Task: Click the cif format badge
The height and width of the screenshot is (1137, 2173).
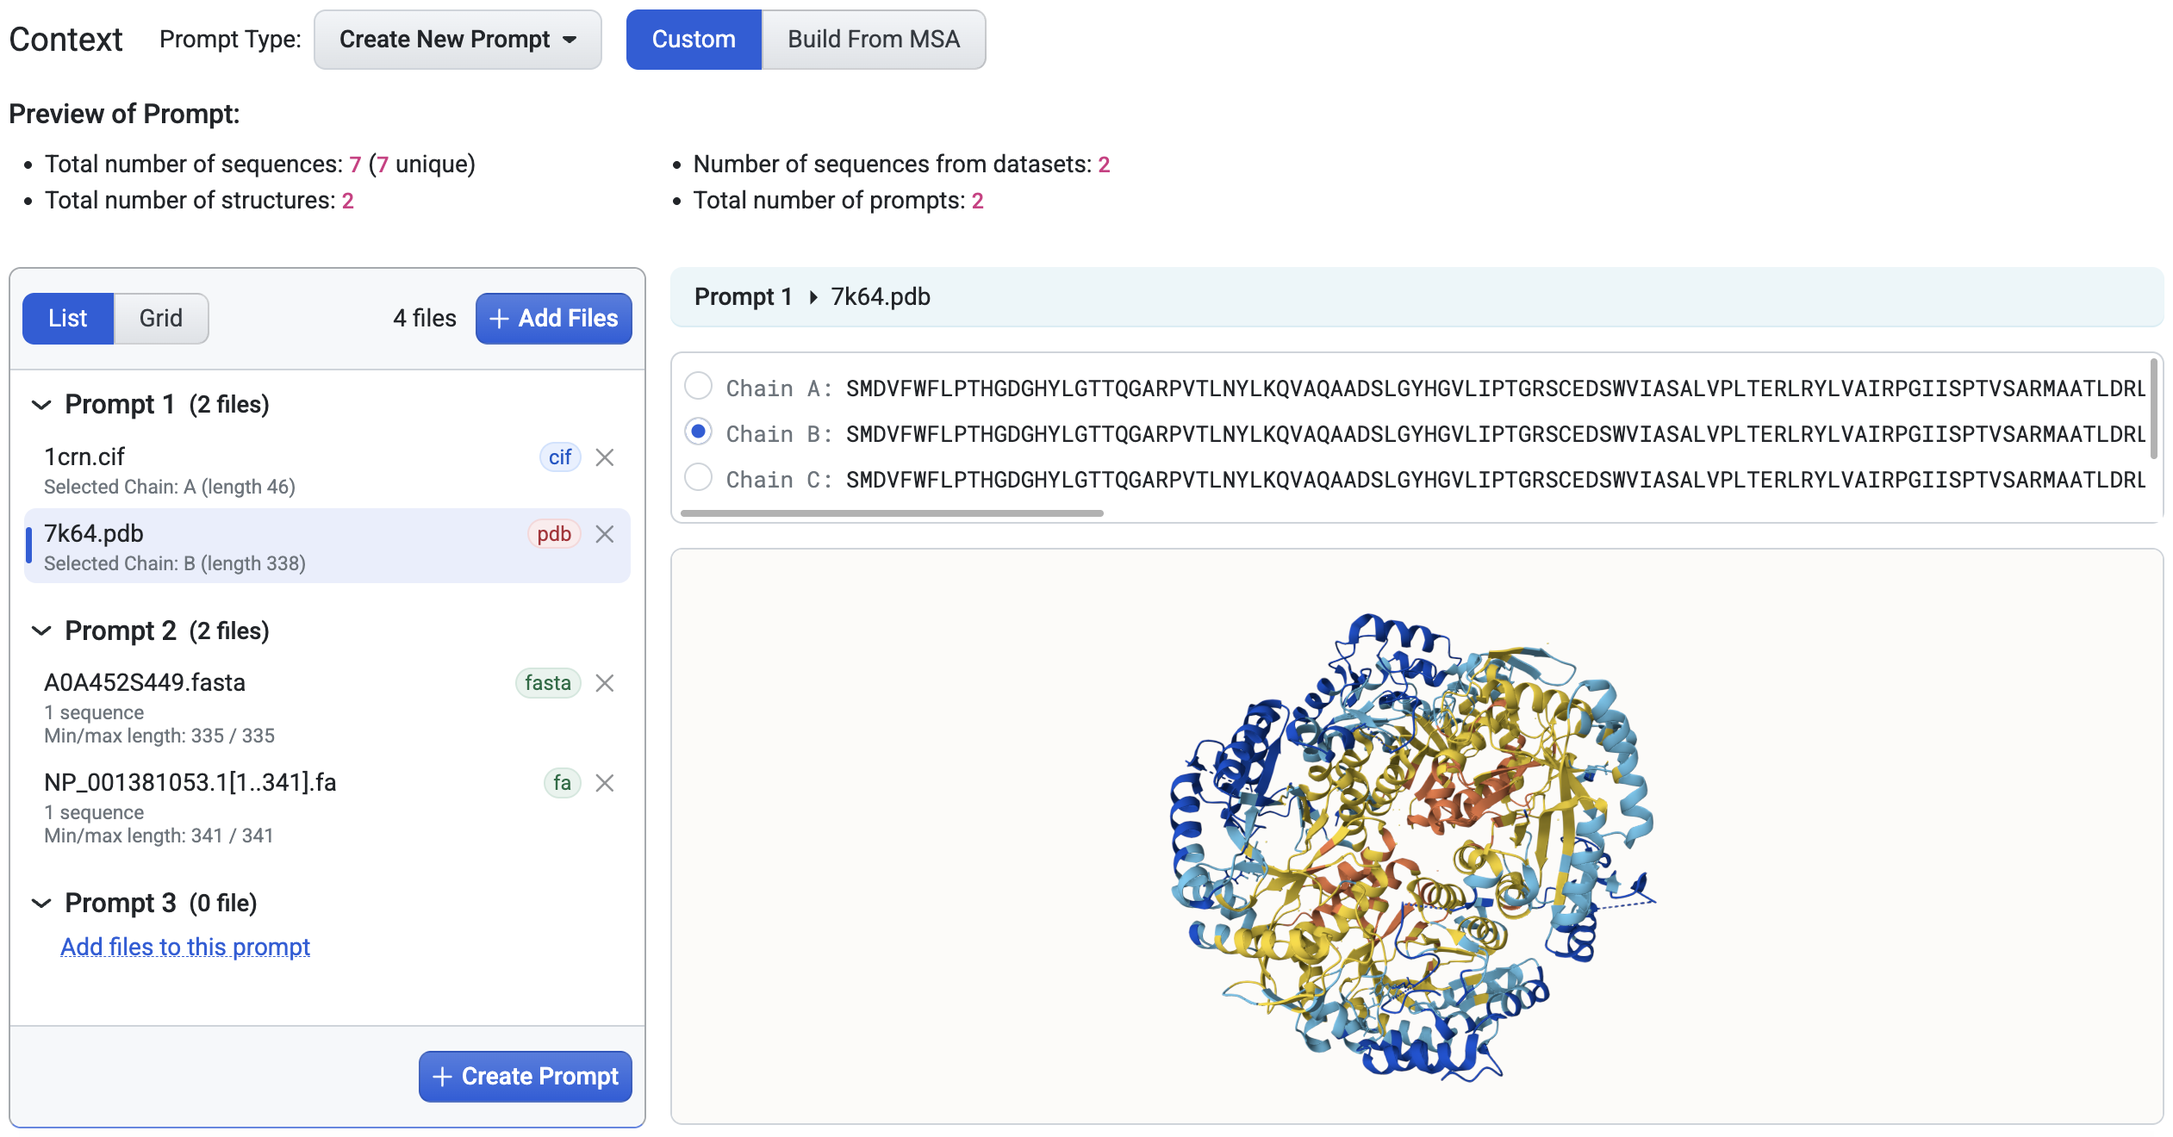Action: [560, 457]
